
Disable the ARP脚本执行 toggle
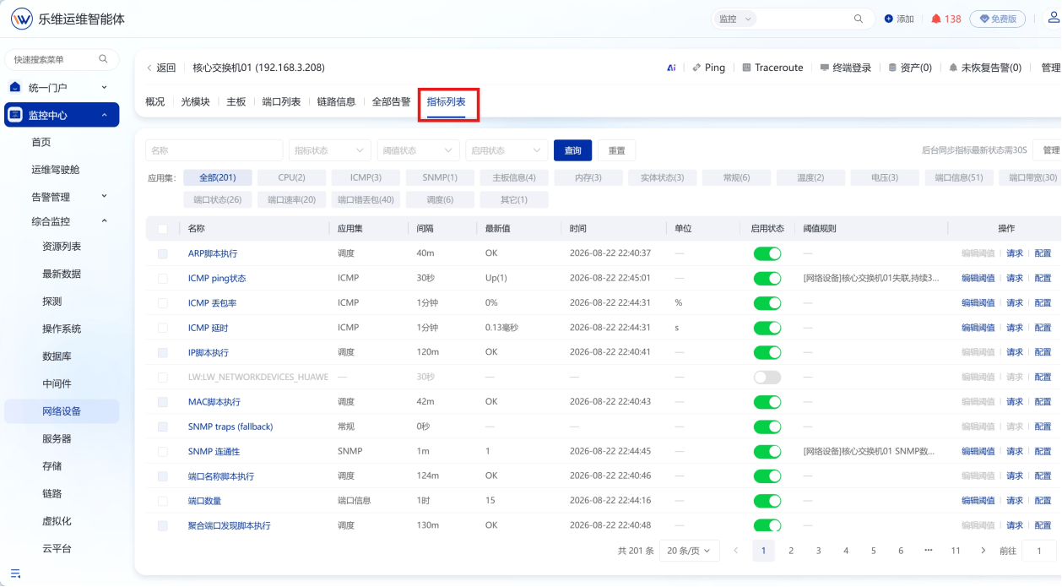coord(767,253)
